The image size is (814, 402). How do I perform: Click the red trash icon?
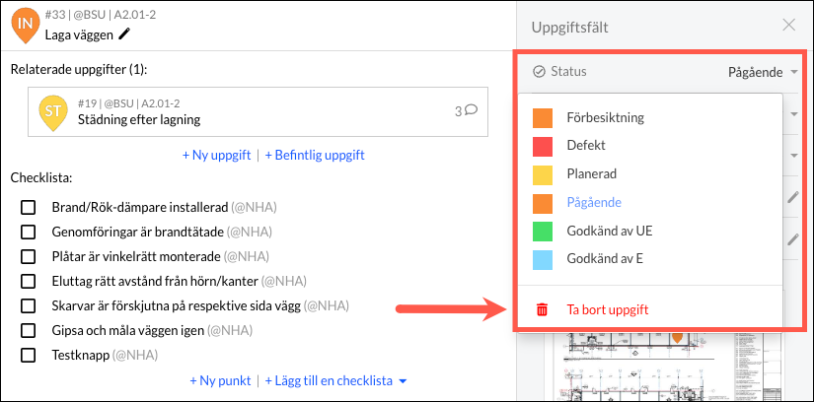[542, 310]
